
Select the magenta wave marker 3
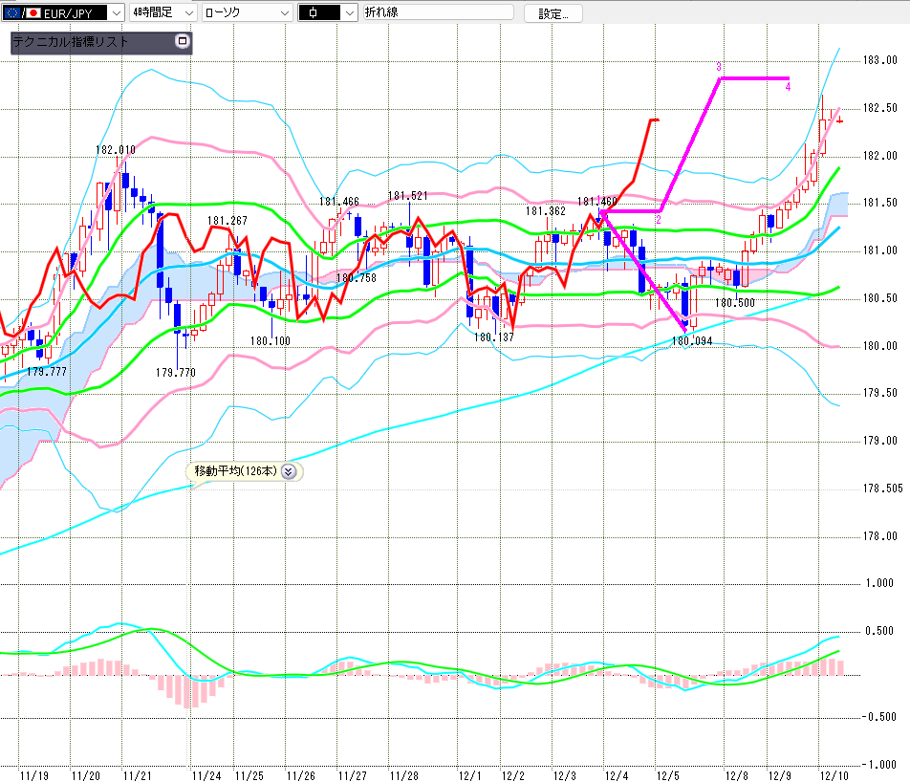point(718,67)
